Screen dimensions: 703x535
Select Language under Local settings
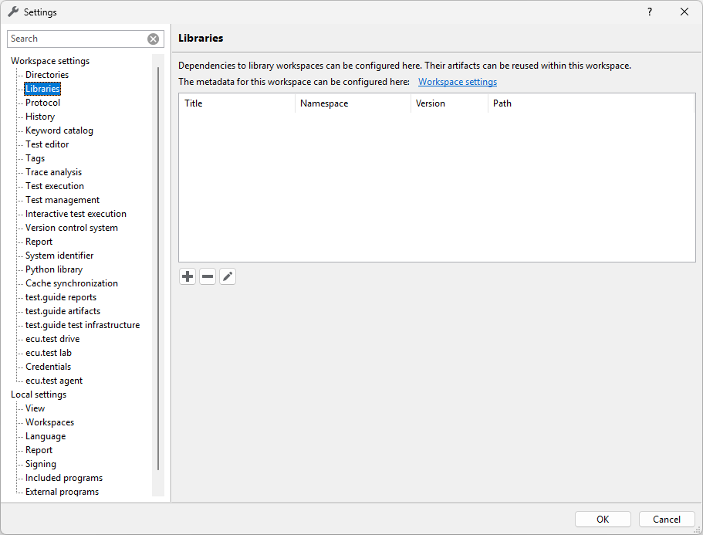tap(46, 436)
